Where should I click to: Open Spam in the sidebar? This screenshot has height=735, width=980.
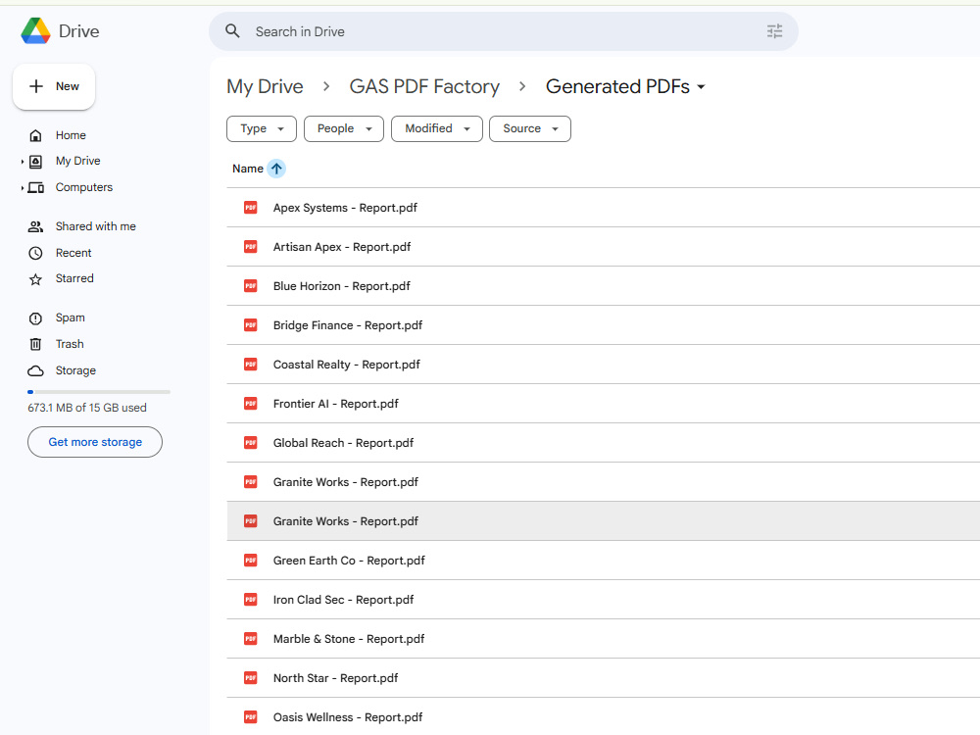tap(70, 318)
